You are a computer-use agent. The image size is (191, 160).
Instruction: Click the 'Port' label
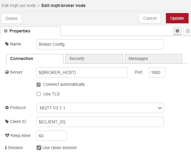tap(138, 72)
